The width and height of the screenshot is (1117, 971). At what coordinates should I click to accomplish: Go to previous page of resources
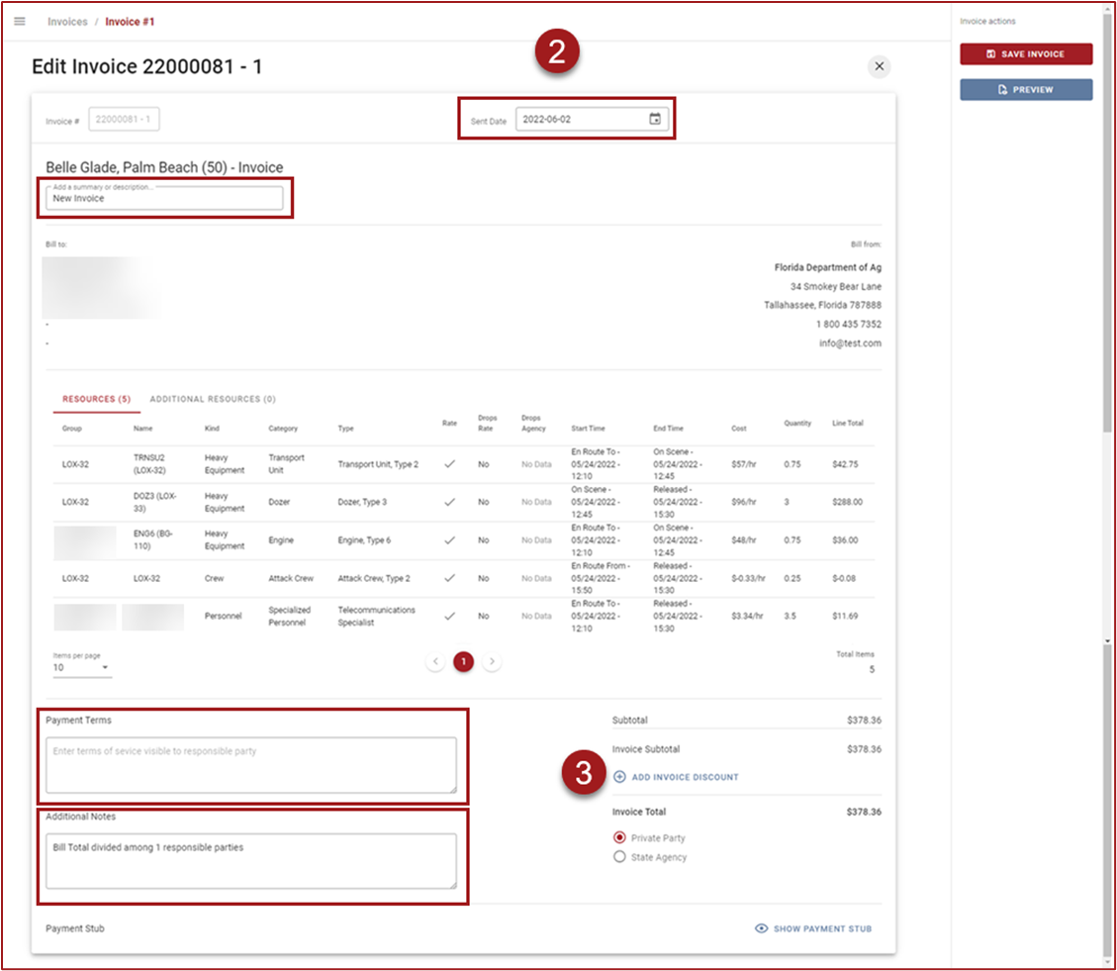(x=435, y=661)
